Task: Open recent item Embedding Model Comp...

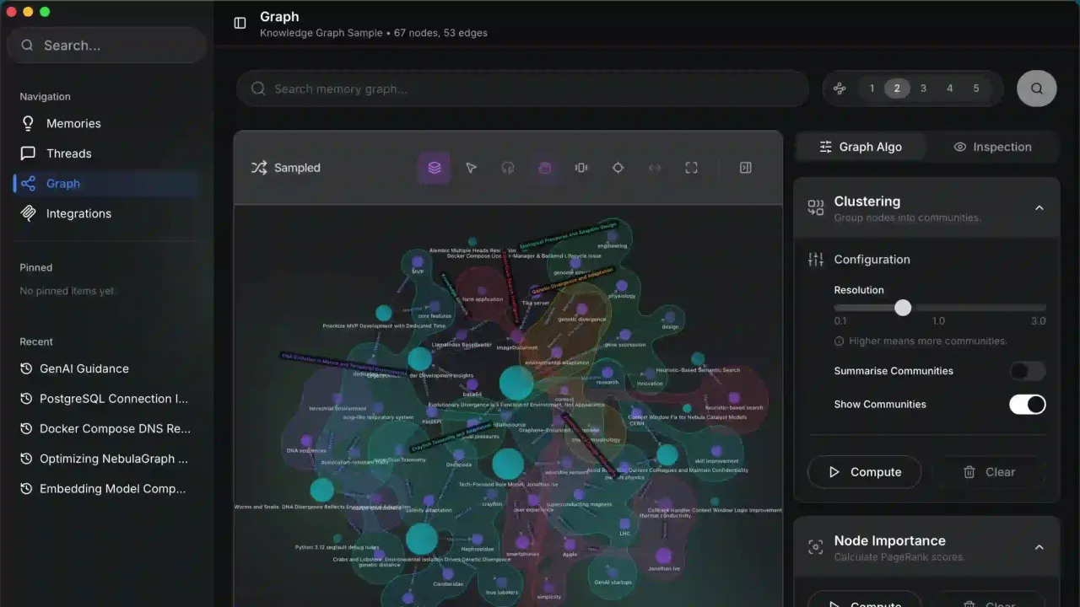Action: point(106,489)
